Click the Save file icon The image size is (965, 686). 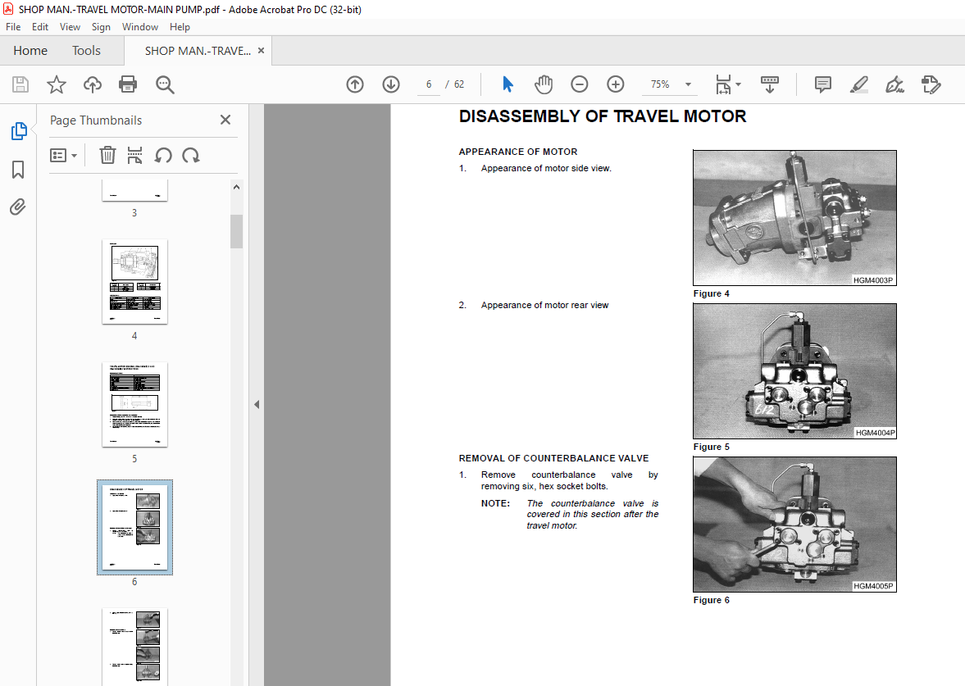(20, 84)
